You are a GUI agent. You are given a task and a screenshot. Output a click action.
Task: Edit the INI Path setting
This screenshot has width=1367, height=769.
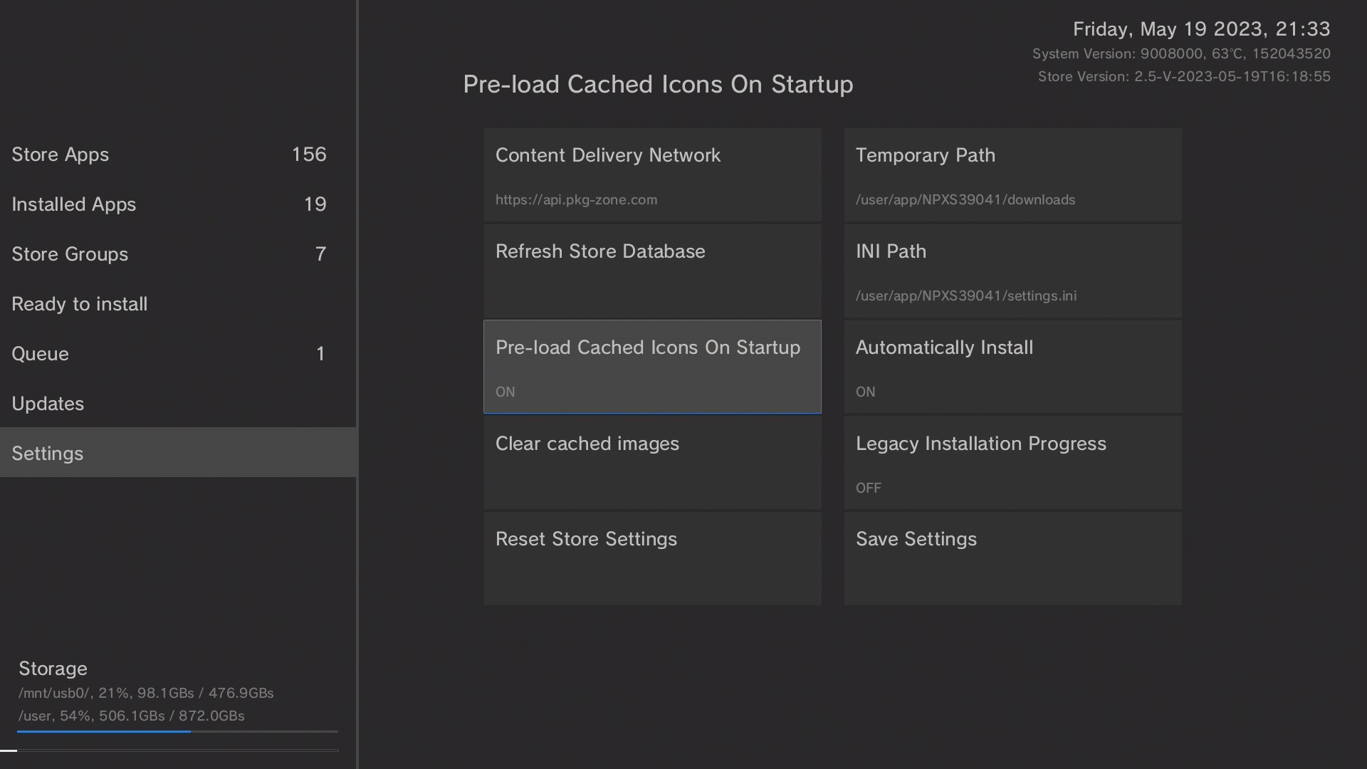tap(1012, 271)
